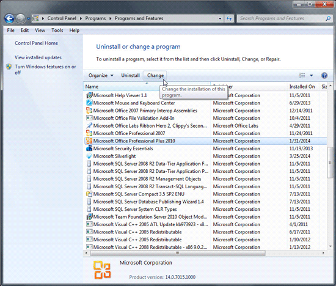Click the Control Panel address bar icon
336x286 pixels.
tap(36, 19)
